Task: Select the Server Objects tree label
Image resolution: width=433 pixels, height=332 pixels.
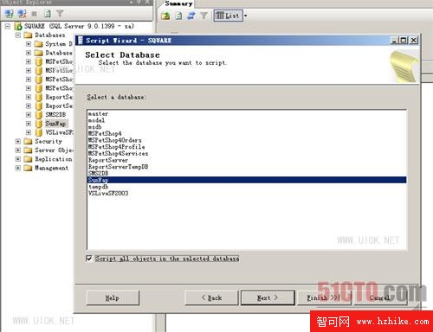Action: coord(54,150)
